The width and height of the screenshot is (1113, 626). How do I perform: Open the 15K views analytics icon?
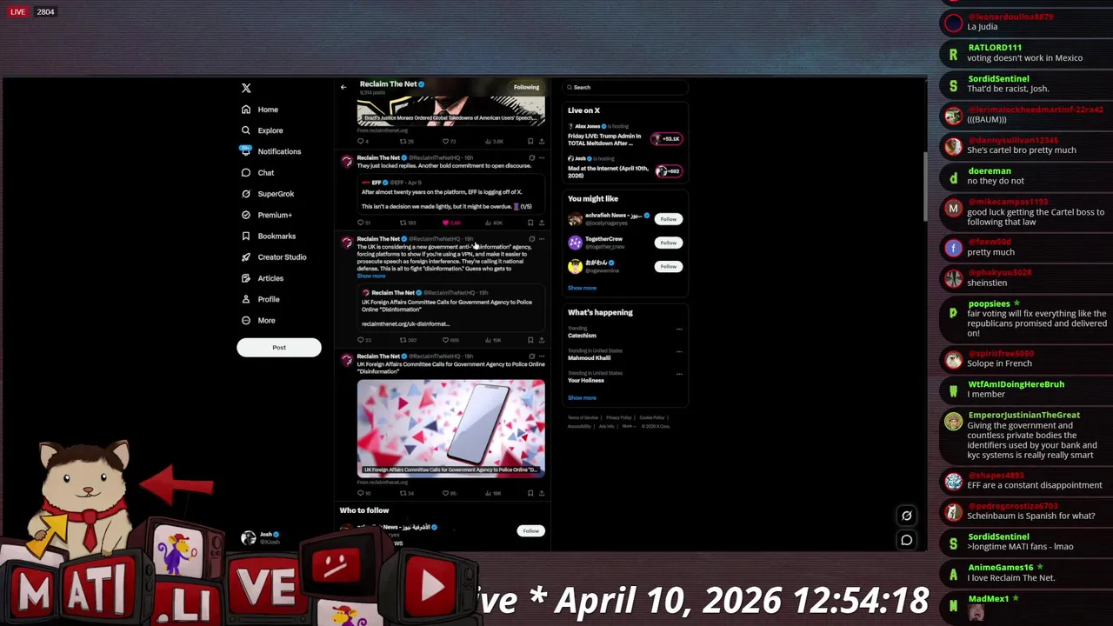(x=488, y=340)
